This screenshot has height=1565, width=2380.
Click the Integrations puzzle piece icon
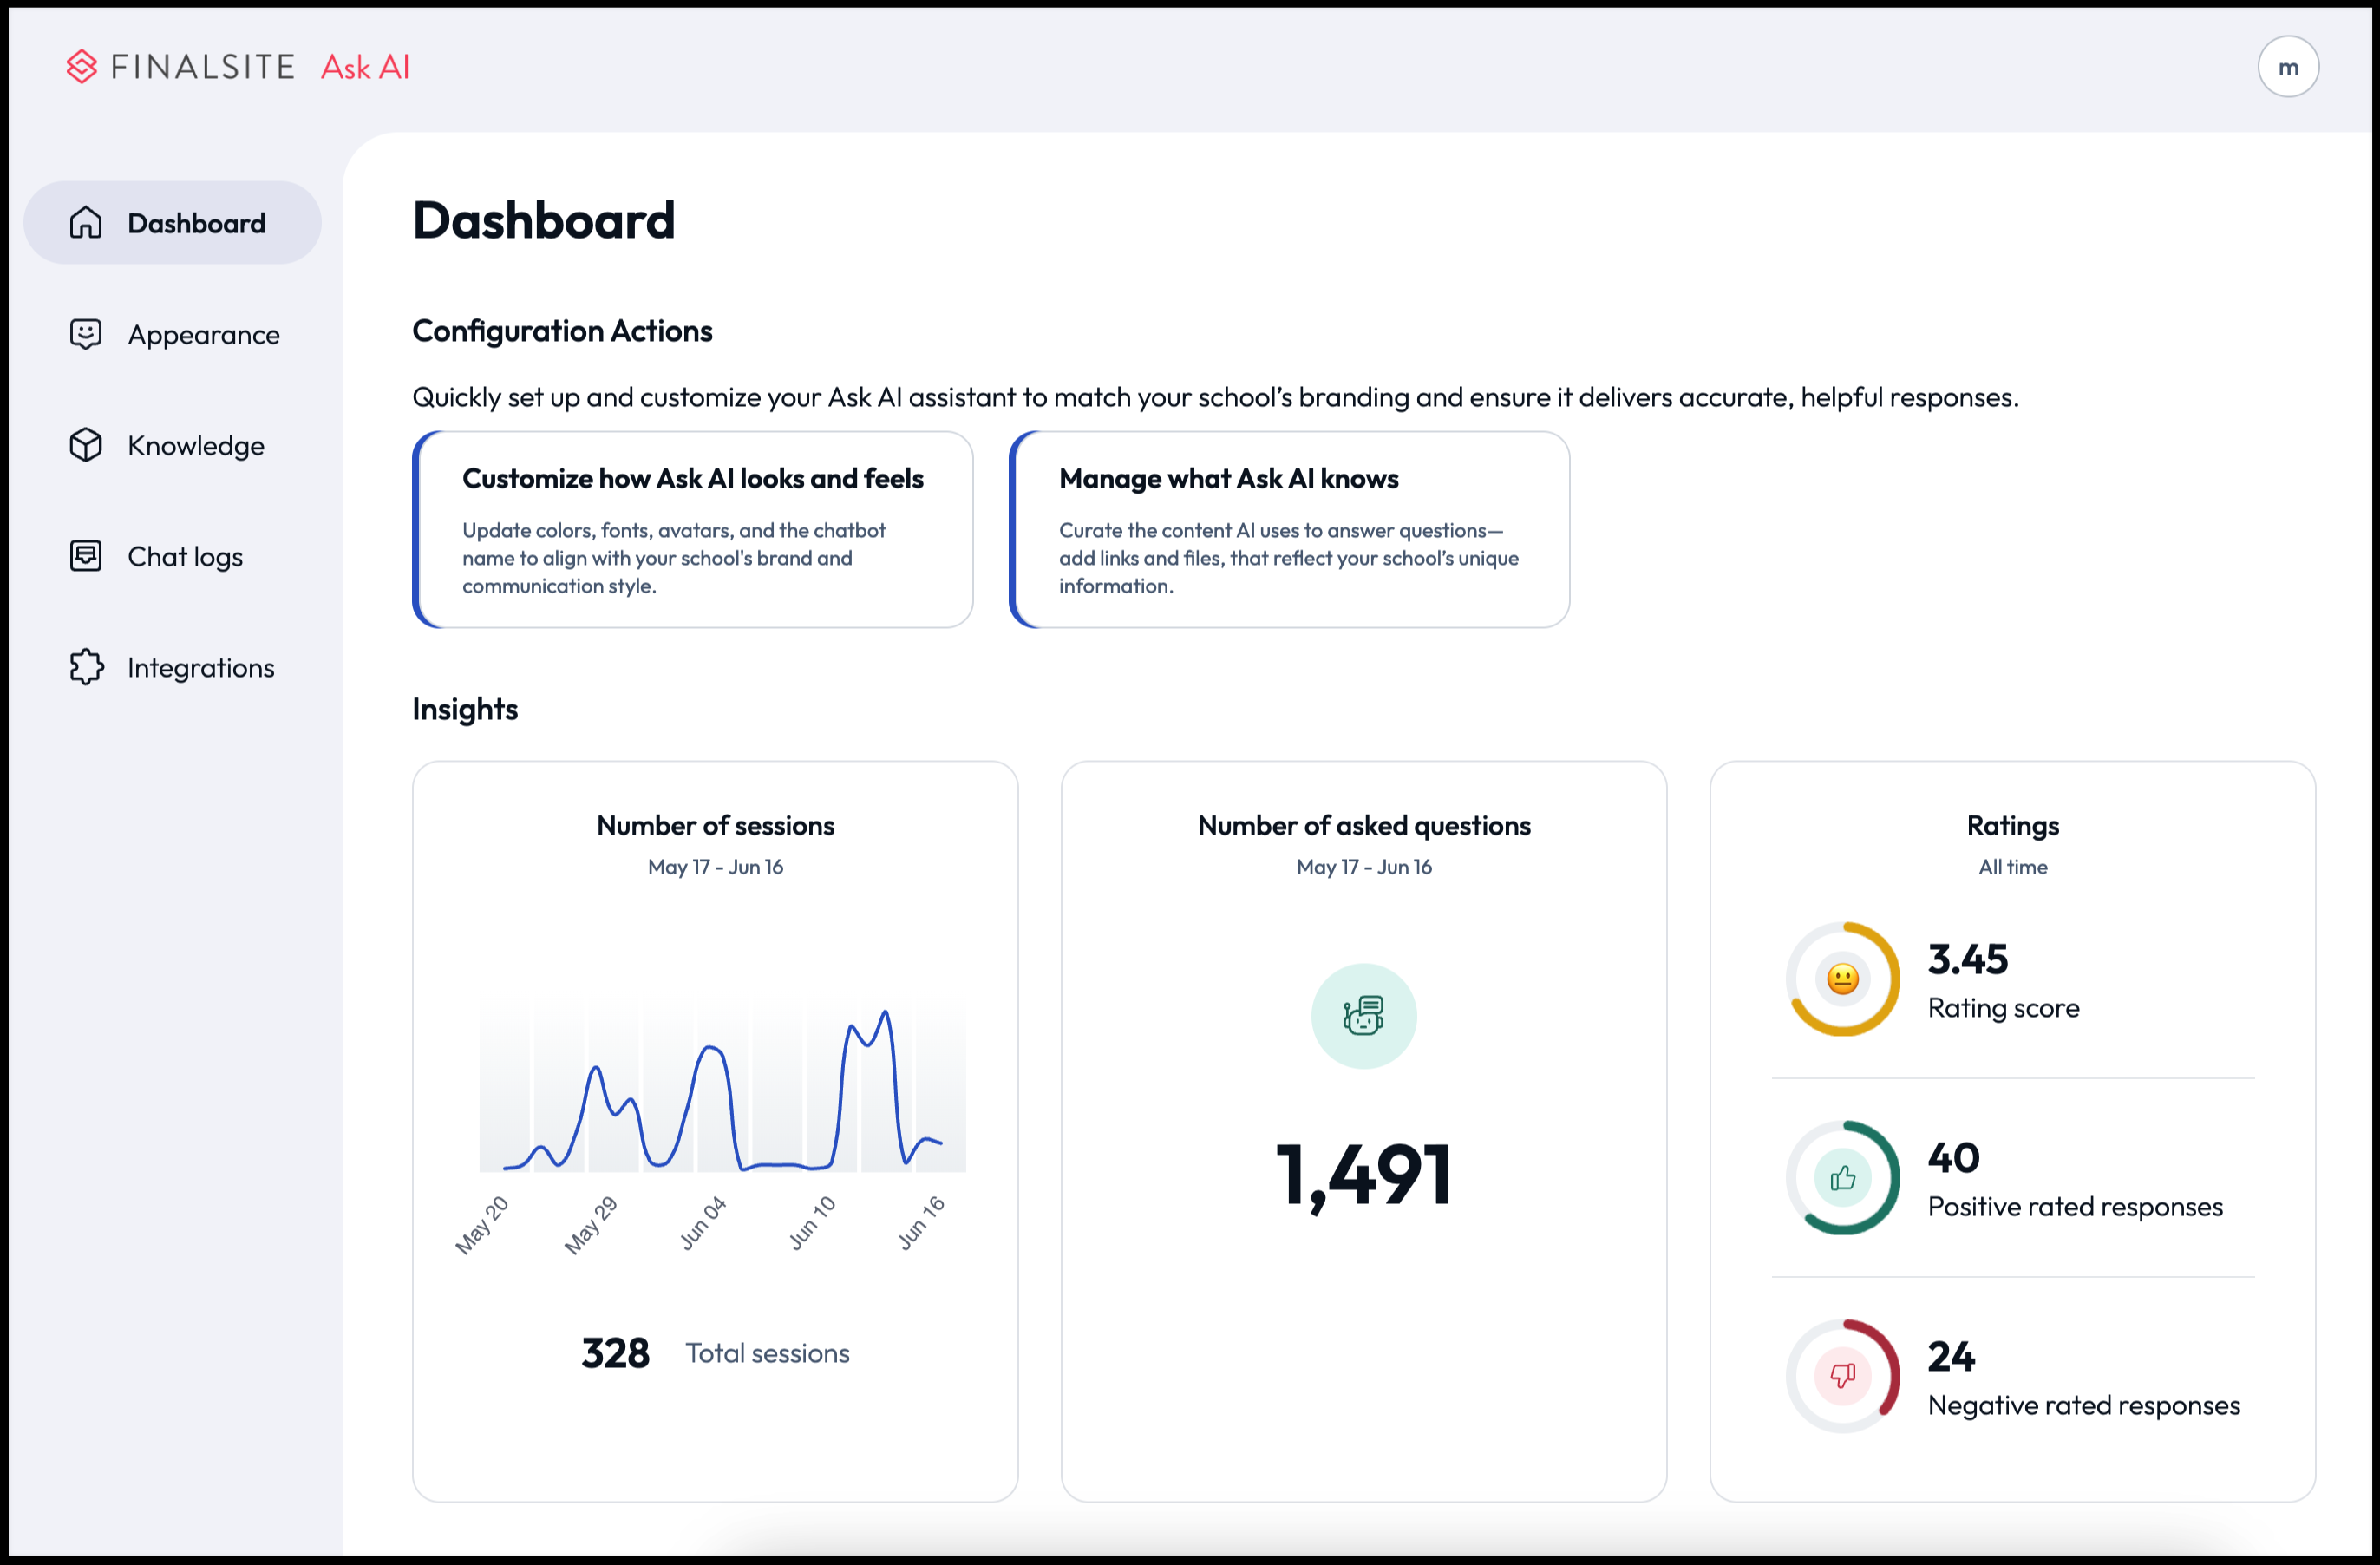[86, 667]
